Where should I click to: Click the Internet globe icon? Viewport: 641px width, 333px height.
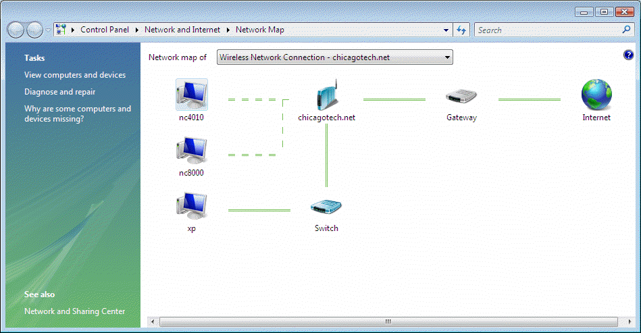click(x=596, y=95)
